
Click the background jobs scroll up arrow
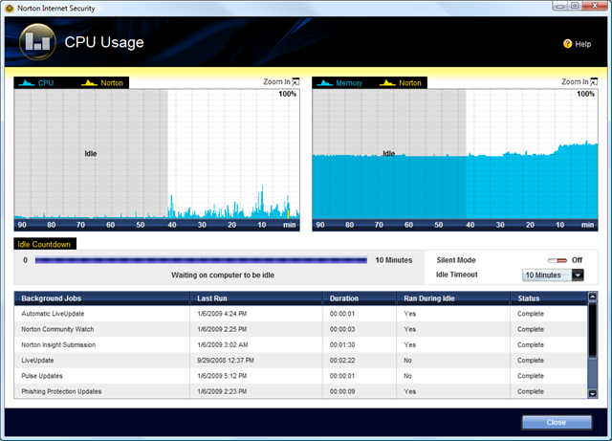592,297
